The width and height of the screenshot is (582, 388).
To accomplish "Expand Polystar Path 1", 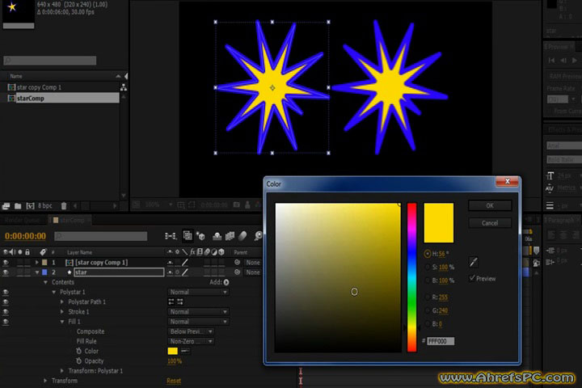I will 62,302.
